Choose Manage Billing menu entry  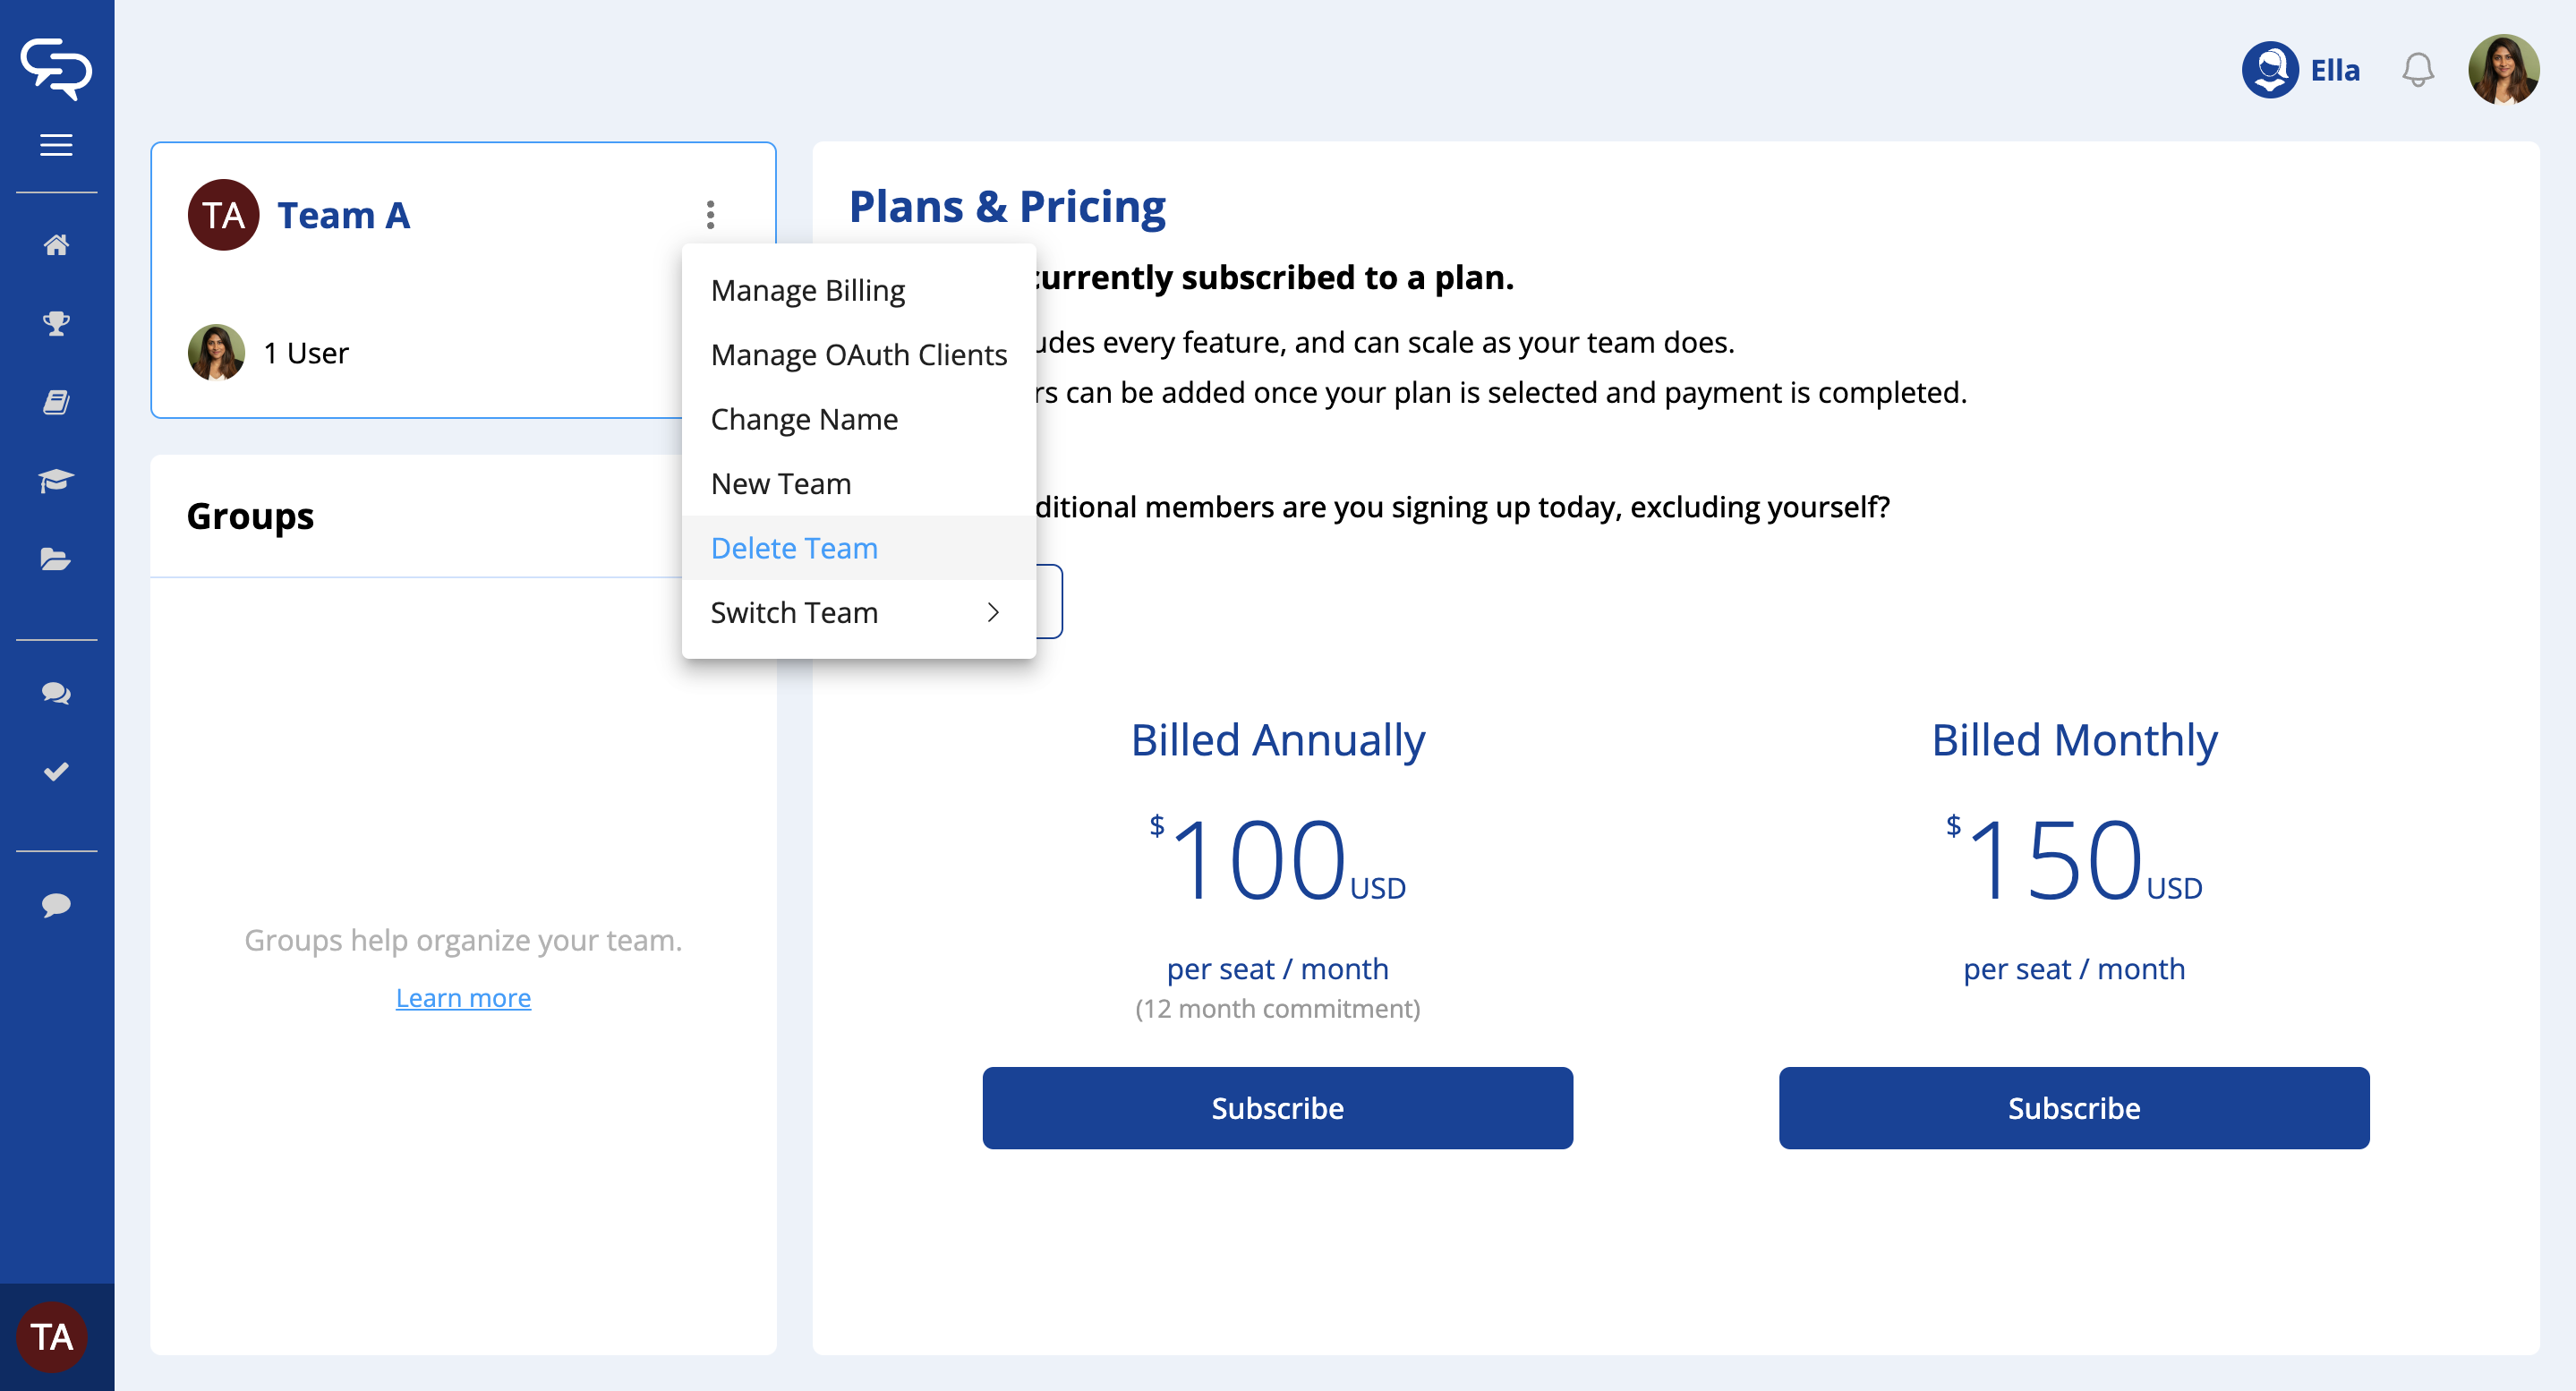click(x=807, y=290)
